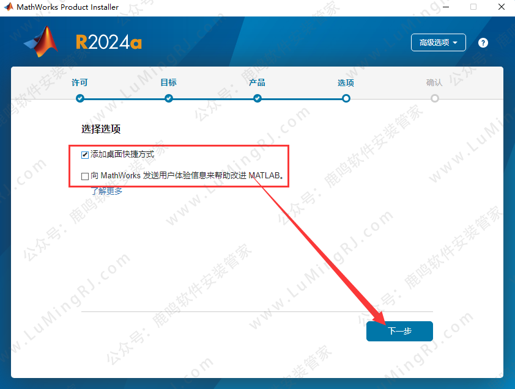The height and width of the screenshot is (389, 515).
Task: Proceed by clicking 下一步
Action: 399,331
